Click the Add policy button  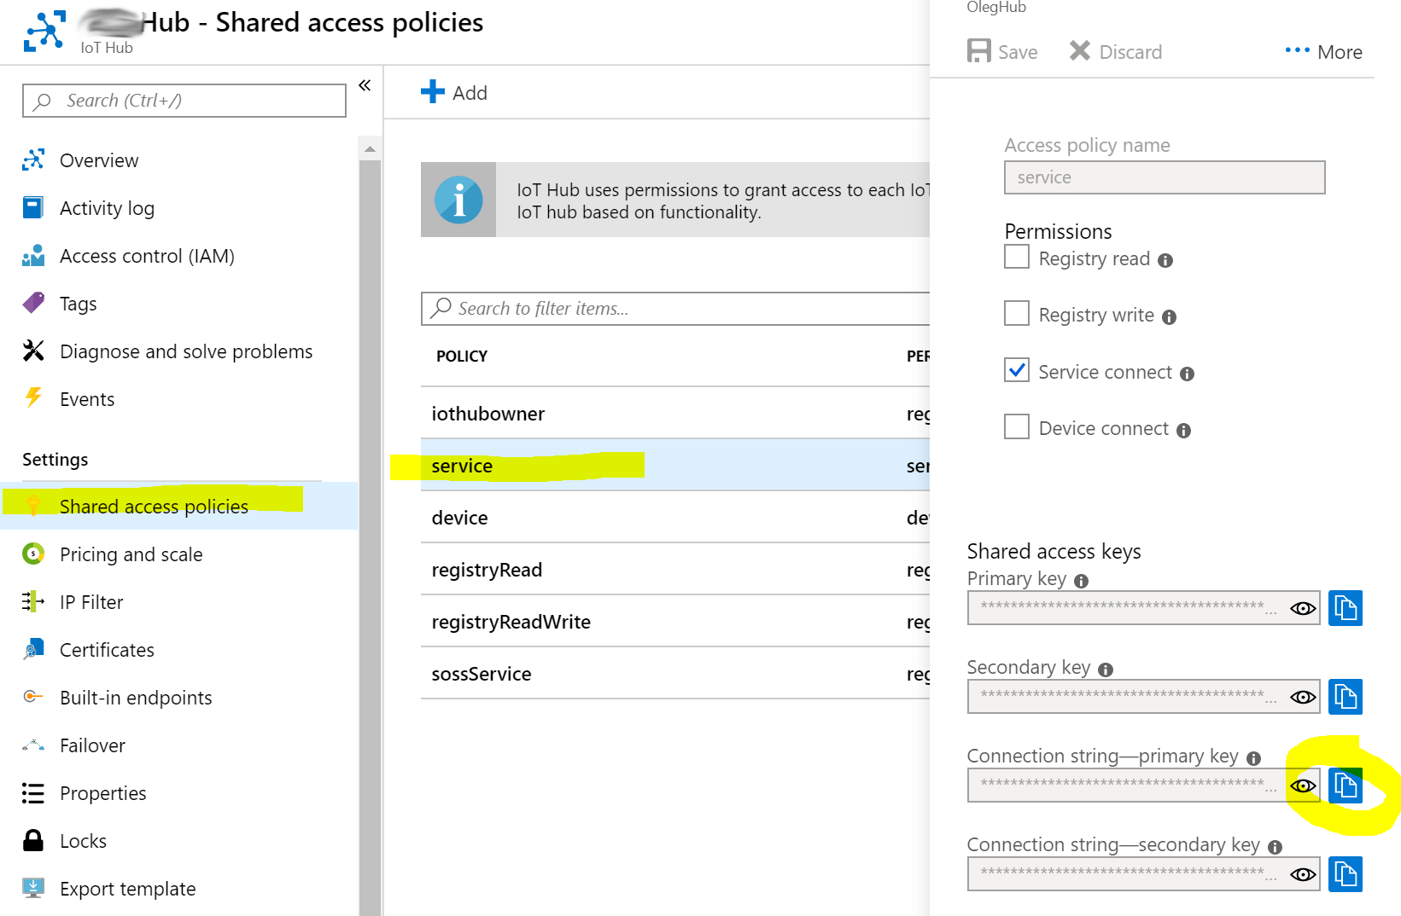[454, 92]
